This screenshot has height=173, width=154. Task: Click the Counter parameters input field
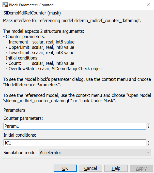[x=75, y=126]
